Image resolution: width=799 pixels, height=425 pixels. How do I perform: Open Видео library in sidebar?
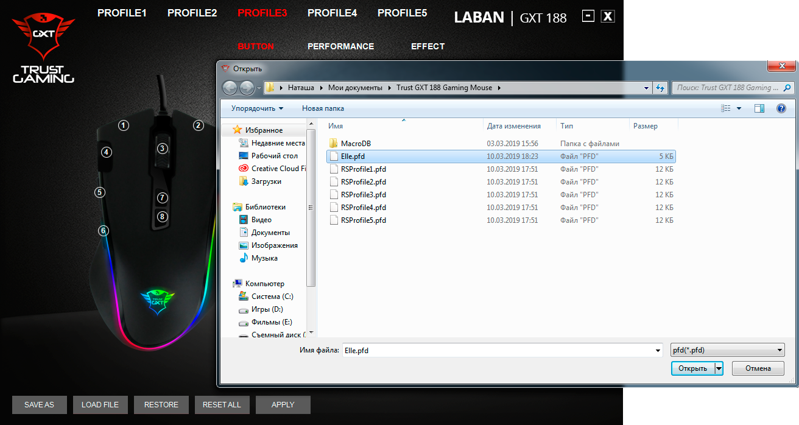(x=255, y=220)
